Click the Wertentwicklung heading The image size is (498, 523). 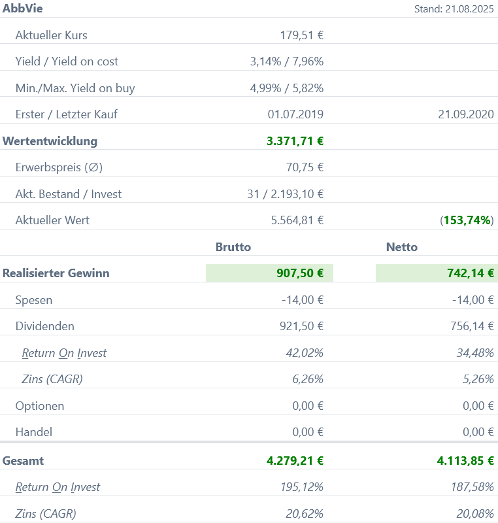(50, 141)
